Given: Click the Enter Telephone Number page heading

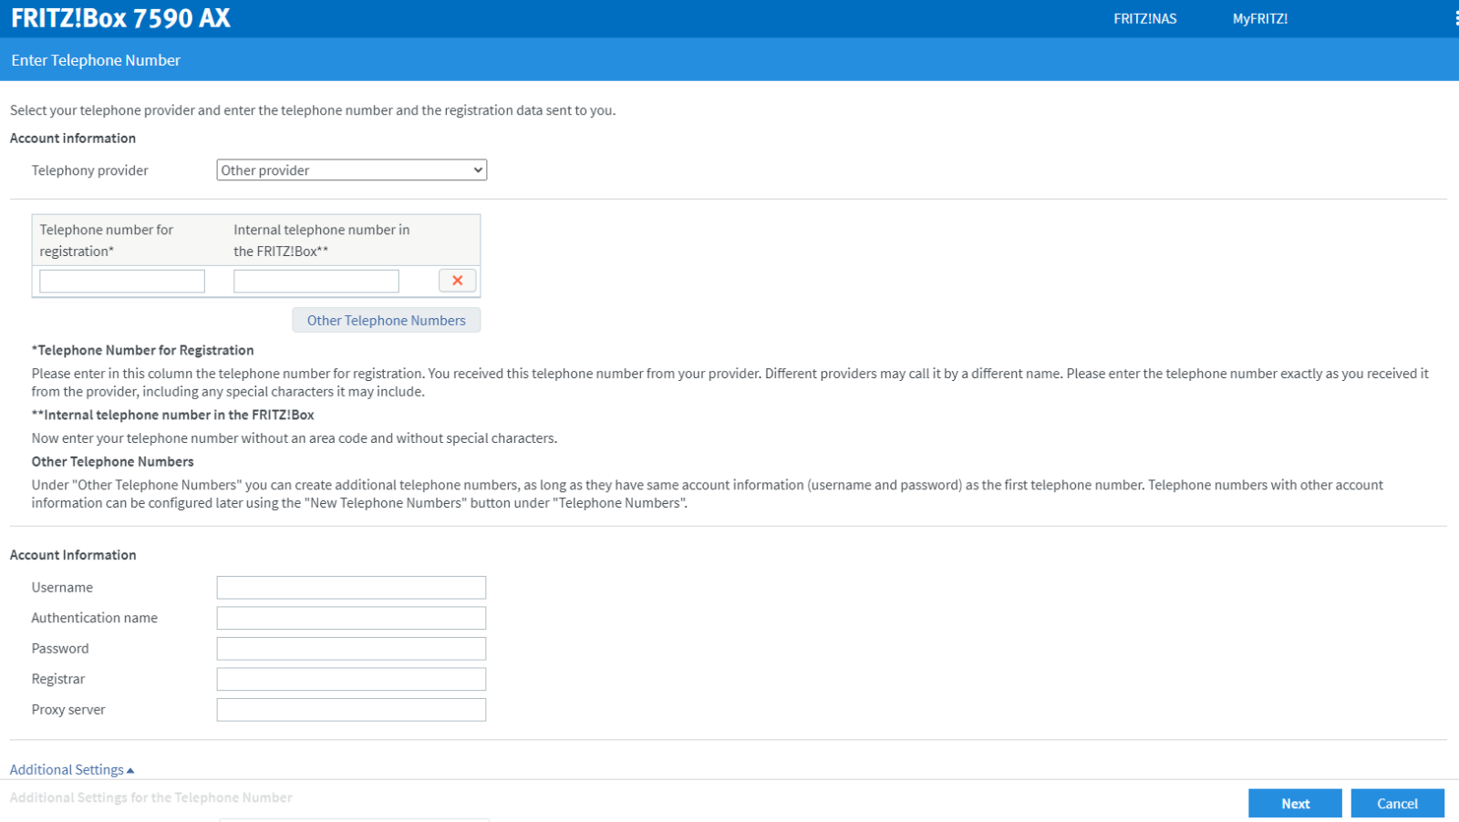Looking at the screenshot, I should pyautogui.click(x=96, y=60).
